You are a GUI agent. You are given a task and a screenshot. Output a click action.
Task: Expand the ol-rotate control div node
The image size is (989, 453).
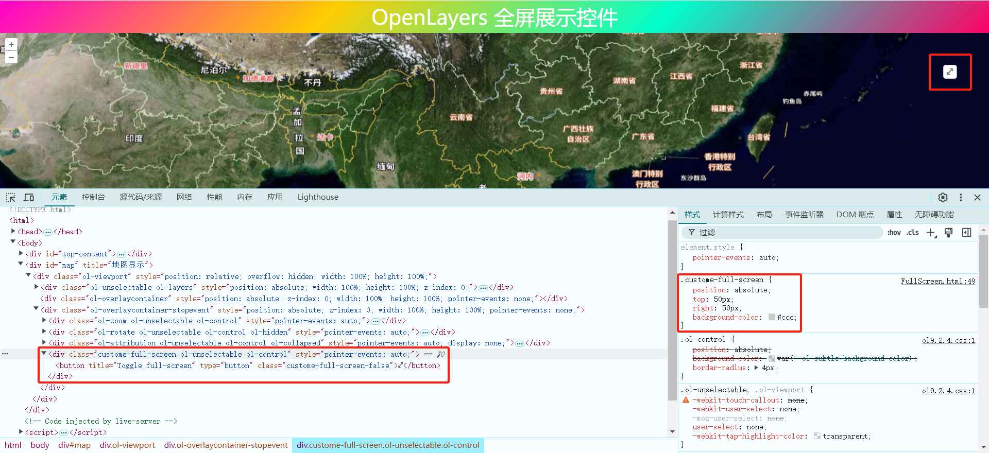44,332
